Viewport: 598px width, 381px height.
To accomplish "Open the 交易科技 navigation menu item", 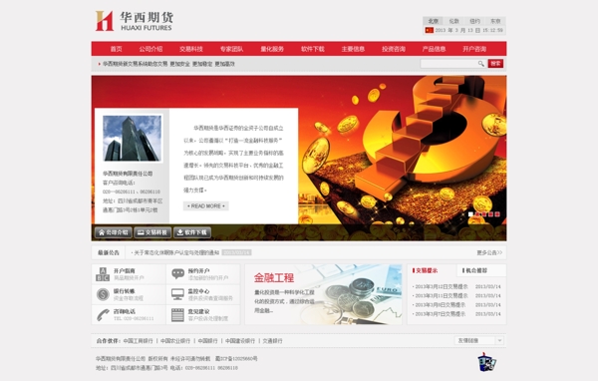I will coord(191,49).
